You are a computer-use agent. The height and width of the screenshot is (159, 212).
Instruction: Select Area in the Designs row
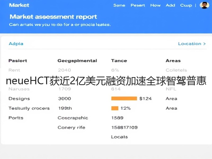171,99
